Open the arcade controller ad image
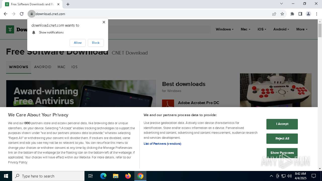The image size is (322, 181). [x=276, y=90]
